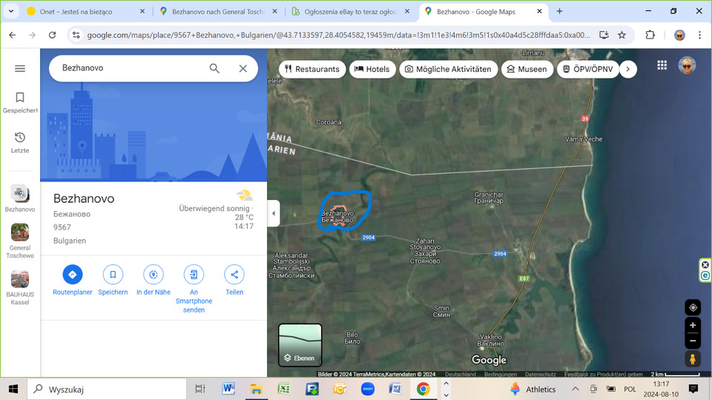The height and width of the screenshot is (400, 712).
Task: Drop Pegman for Street View
Action: coord(693,359)
